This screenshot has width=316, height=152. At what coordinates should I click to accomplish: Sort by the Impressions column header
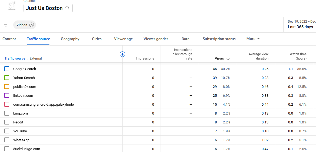pos(145,58)
